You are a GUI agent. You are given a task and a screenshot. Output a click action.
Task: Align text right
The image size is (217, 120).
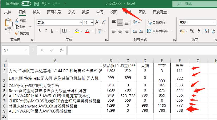tap(127, 31)
